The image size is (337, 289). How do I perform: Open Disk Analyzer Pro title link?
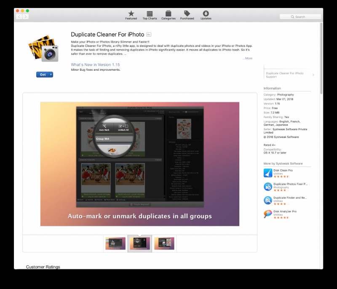[285, 211]
